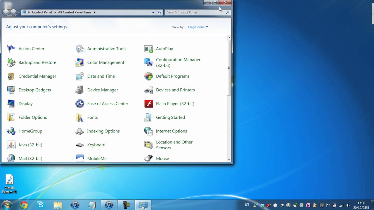Image resolution: width=374 pixels, height=210 pixels.
Task: Click the Back navigation button
Action: tap(6, 12)
